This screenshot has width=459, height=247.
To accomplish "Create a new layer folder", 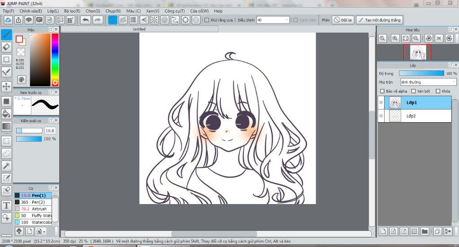I will pyautogui.click(x=425, y=231).
